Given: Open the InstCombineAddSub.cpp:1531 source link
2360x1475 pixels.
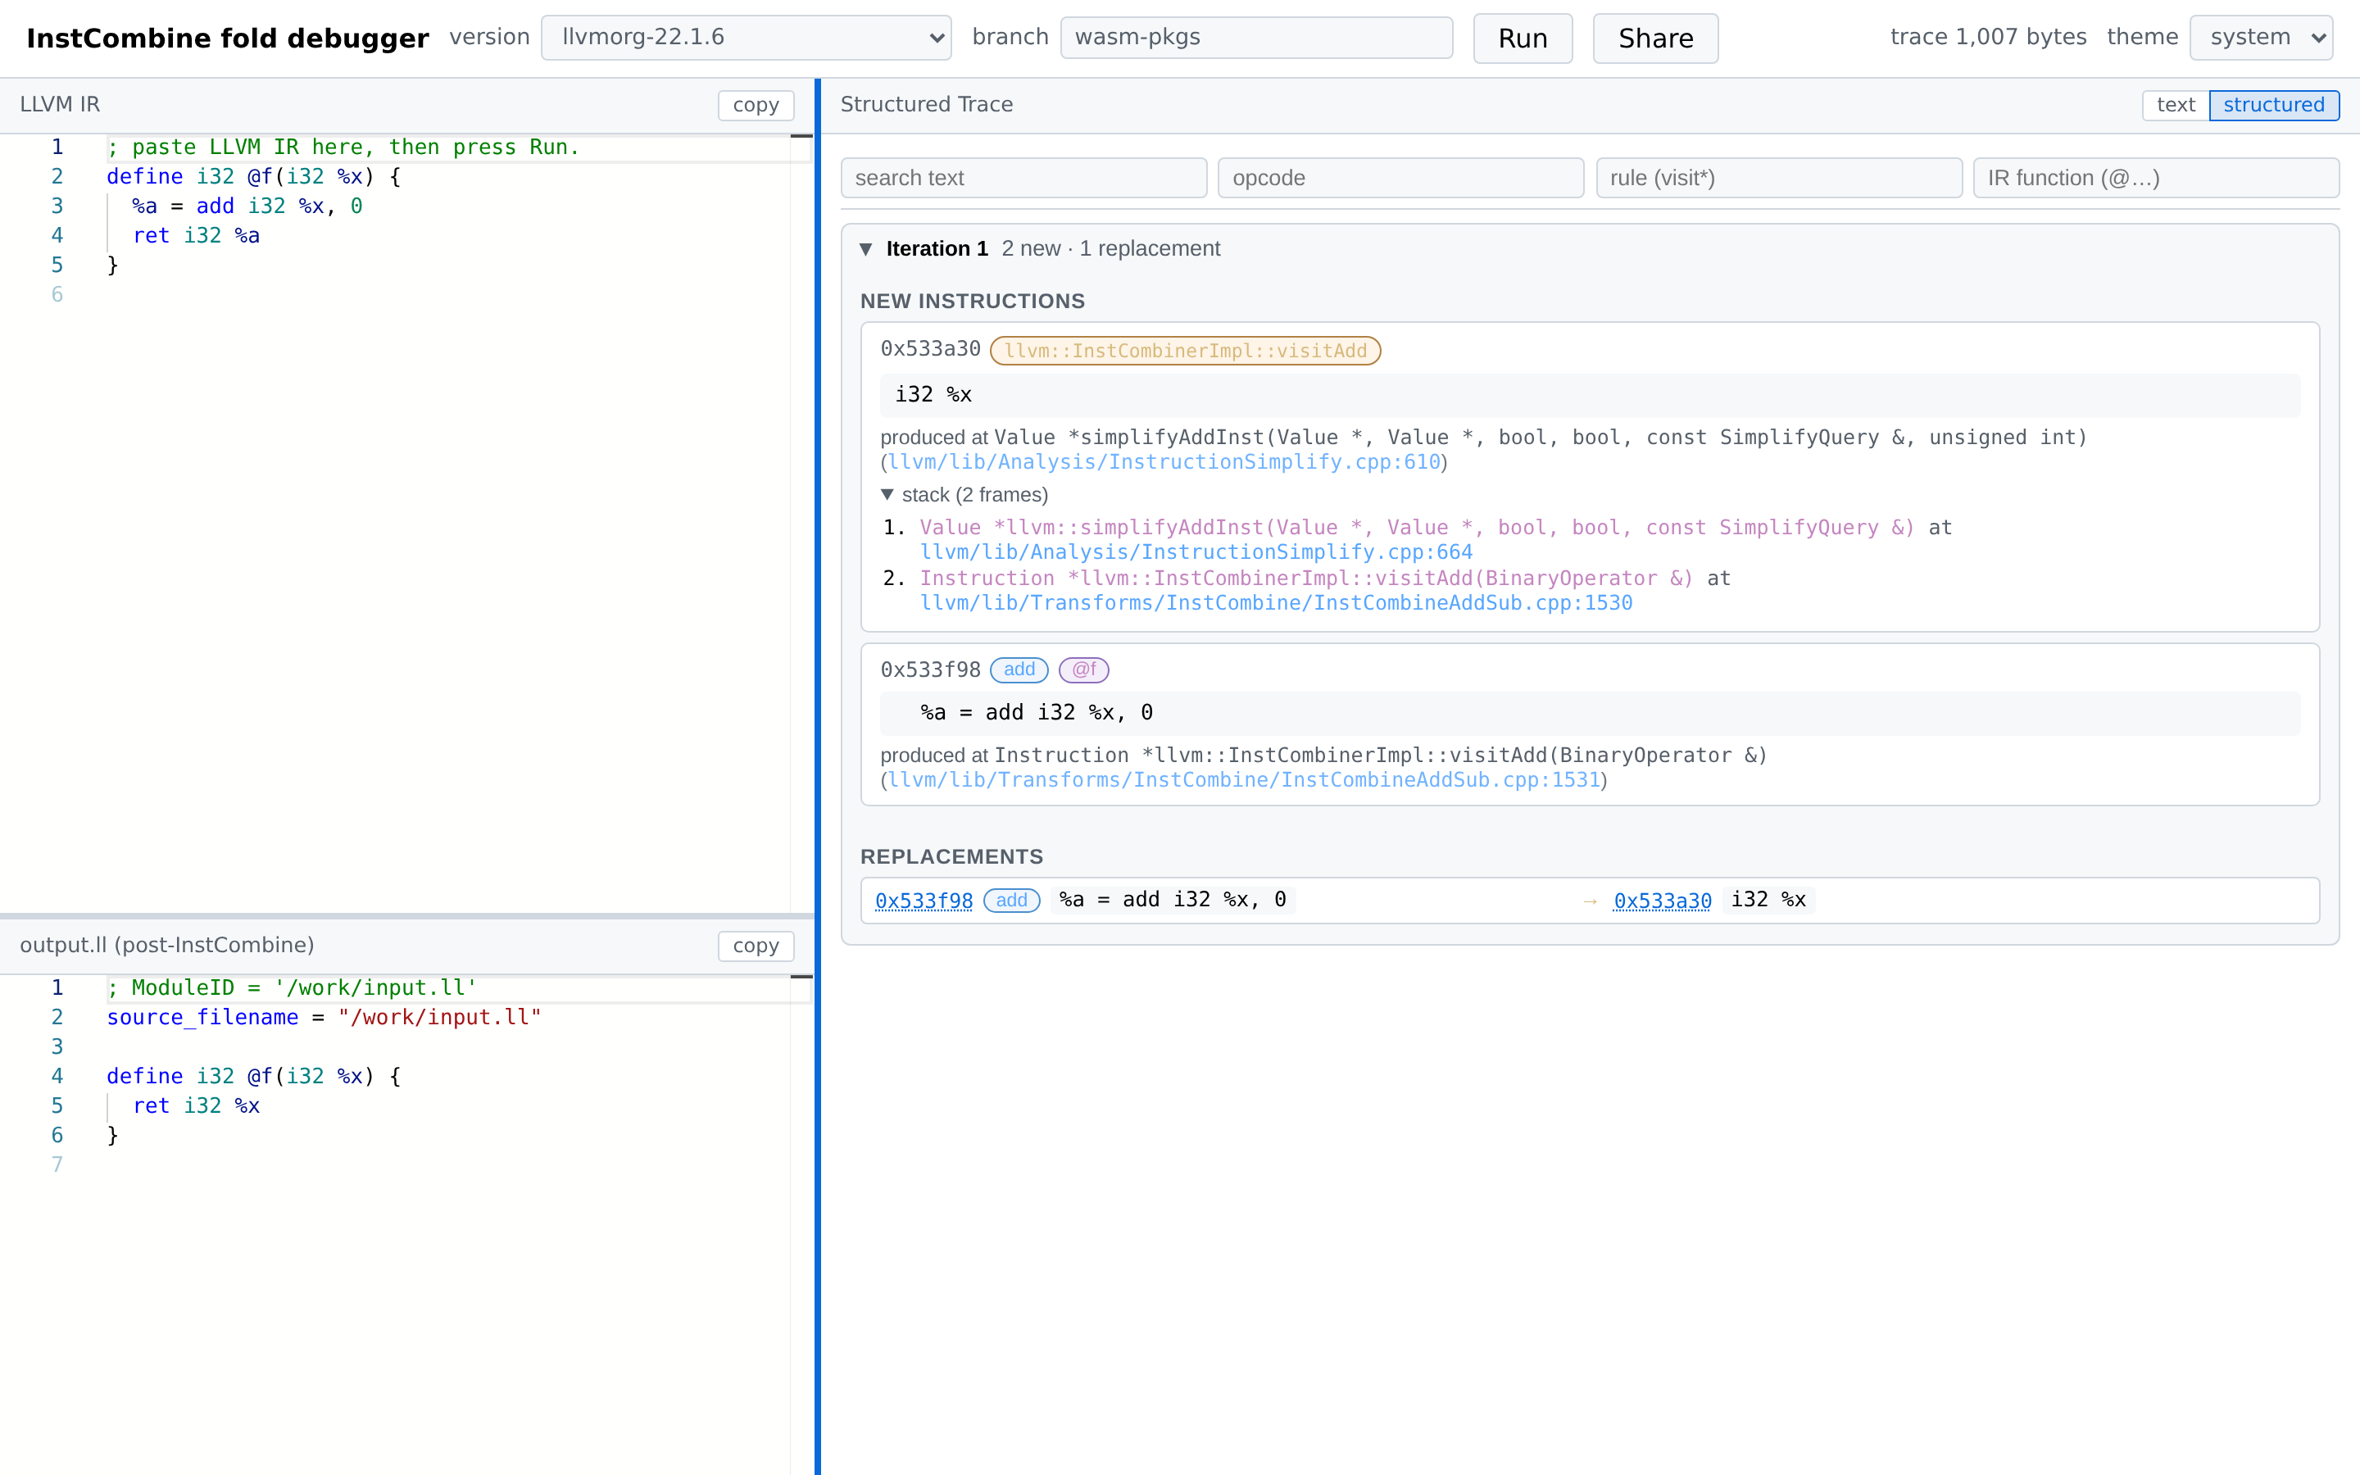Looking at the screenshot, I should pos(1245,780).
